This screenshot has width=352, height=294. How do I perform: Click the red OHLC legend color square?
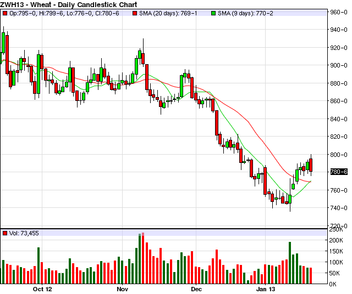click(x=4, y=13)
